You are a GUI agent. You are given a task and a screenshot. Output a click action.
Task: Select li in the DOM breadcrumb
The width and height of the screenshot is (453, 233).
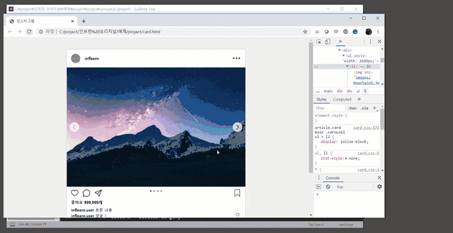(x=365, y=91)
